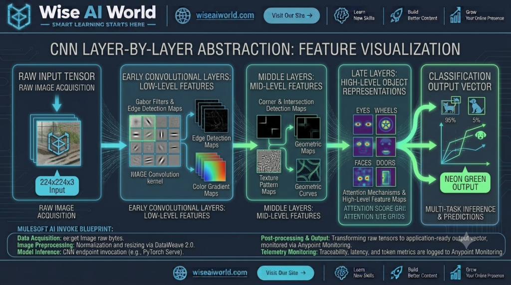Open the Edge Detection Maps stack thumbnail
Viewport: 511px width, 285px height.
tap(212, 116)
